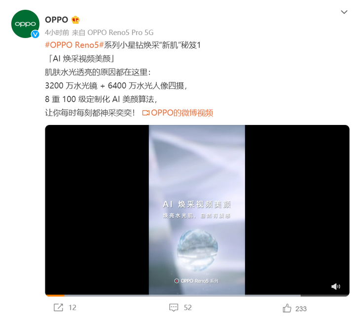Open the OPPO的微博视频 link
360x318 pixels.
(182, 113)
